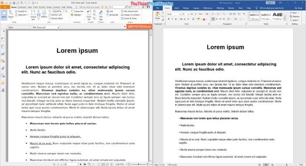The width and height of the screenshot is (306, 166).
Task: Click the Typewriter tool in Foxit
Action: [x=77, y=11]
